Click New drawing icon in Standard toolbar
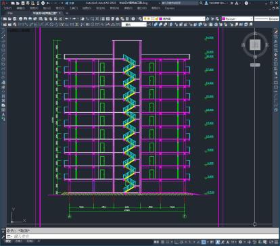Screen dimensions: 280x246 [5, 19]
